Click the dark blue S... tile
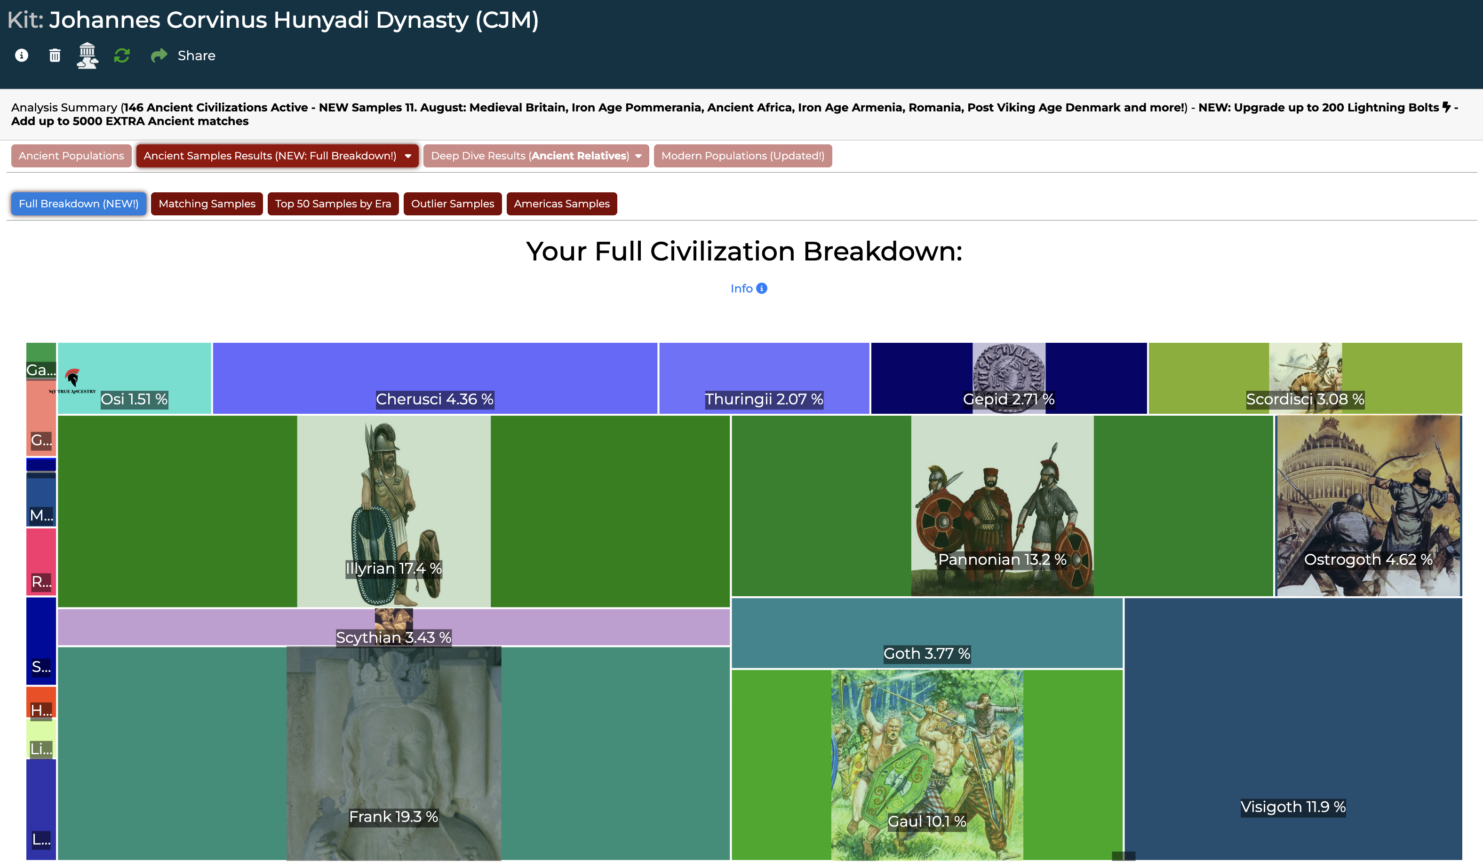1483x868 pixels. 41,641
